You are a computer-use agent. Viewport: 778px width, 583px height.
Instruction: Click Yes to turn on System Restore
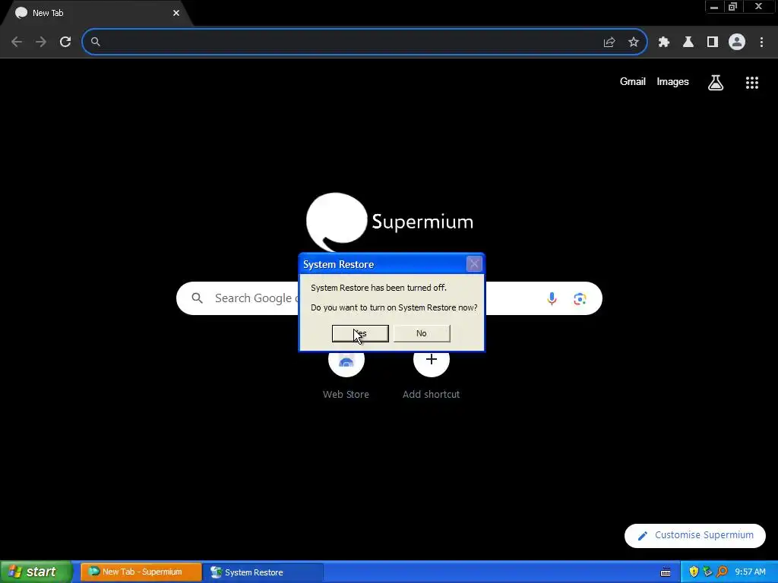(360, 333)
